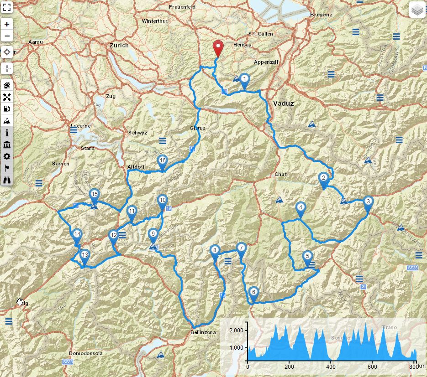427x377 pixels.
Task: Toggle mountain pass markers icon
Action: tap(7, 121)
